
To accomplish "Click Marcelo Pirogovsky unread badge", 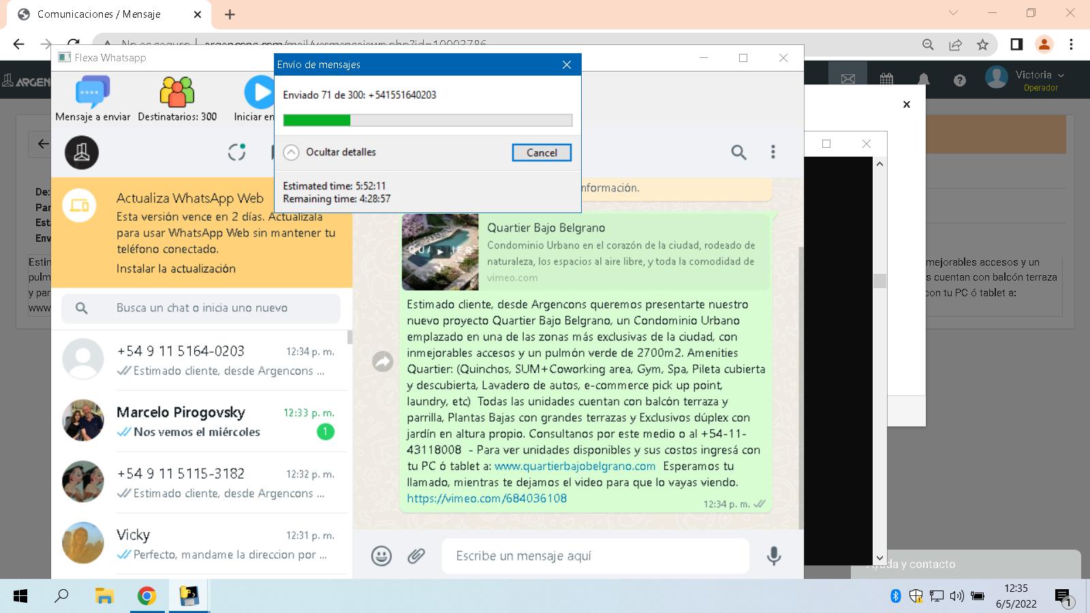I will (x=326, y=431).
